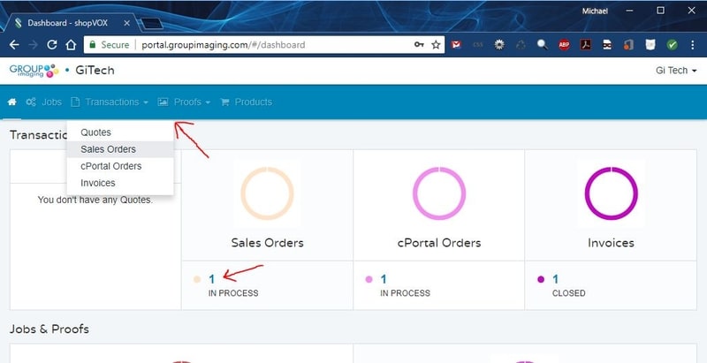The width and height of the screenshot is (707, 363).
Task: Click the Secure padlock site info
Action: point(110,44)
